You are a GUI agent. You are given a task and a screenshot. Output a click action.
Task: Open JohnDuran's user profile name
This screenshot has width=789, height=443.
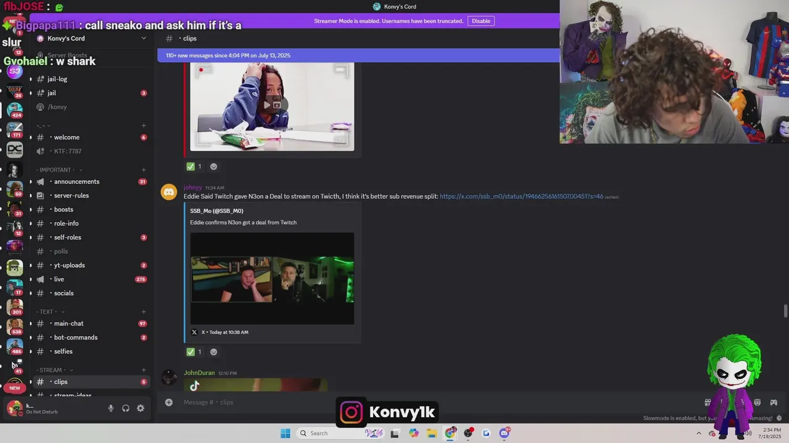tap(199, 373)
